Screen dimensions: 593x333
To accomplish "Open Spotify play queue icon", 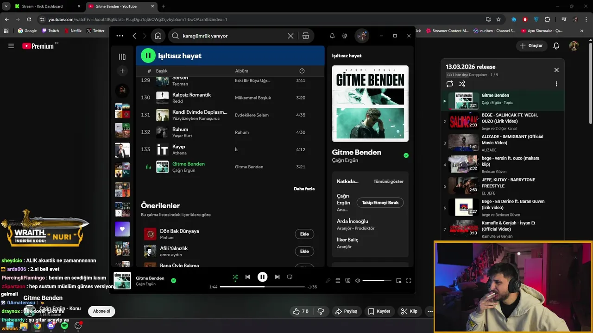I will coord(338,281).
